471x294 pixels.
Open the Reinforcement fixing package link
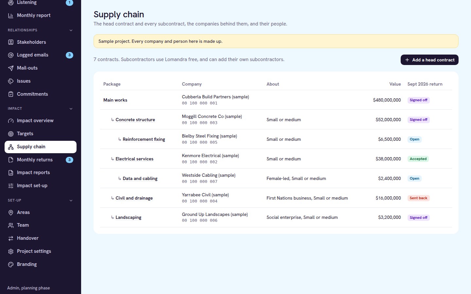click(144, 139)
